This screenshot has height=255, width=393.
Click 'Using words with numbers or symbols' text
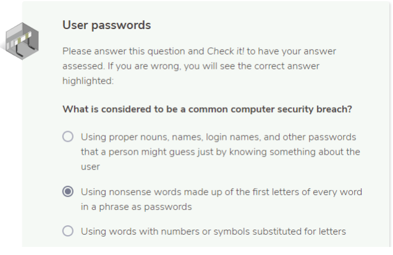tap(213, 231)
